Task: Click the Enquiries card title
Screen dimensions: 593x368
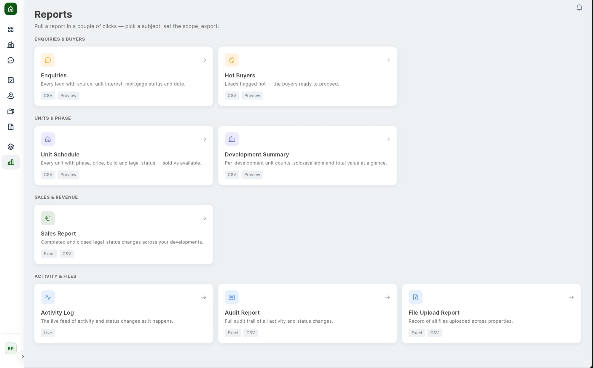Action: [54, 76]
